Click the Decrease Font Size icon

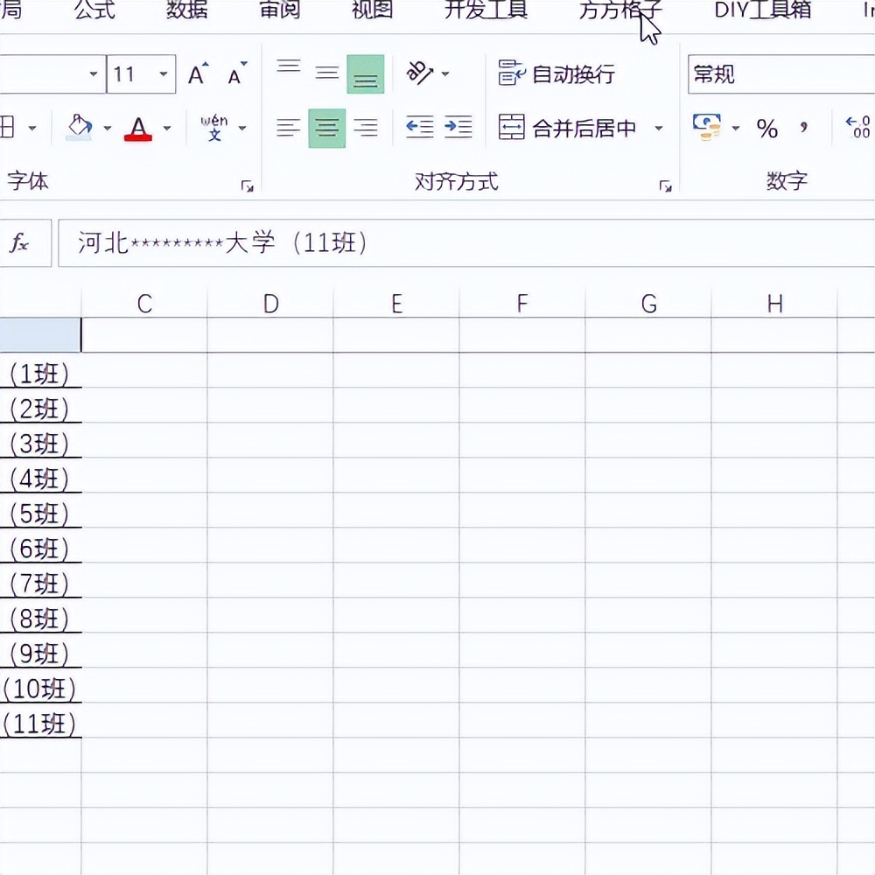[233, 76]
